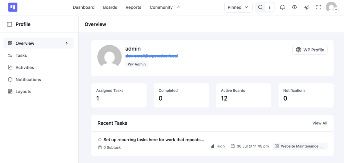Click the High priority bars icon
Image resolution: width=344 pixels, height=163 pixels.
(212, 146)
